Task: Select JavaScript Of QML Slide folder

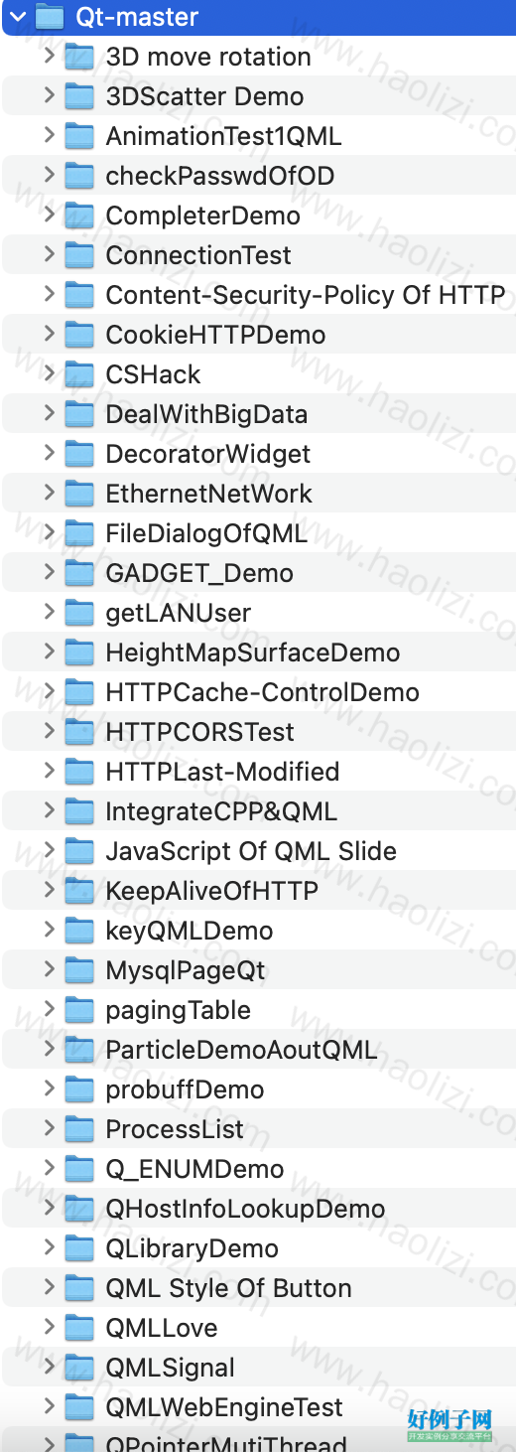Action: pyautogui.click(x=258, y=851)
